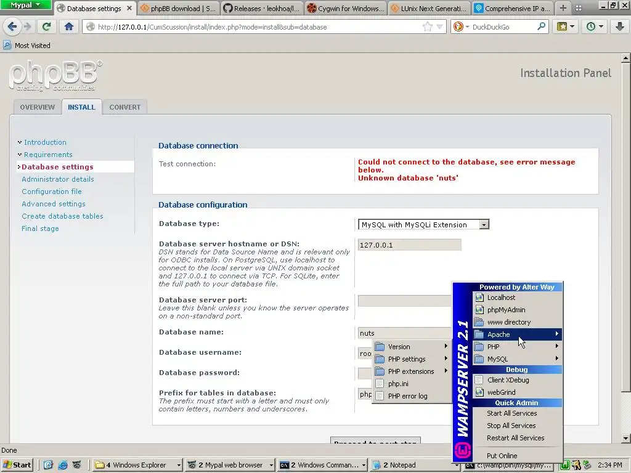Click Restart All Services
This screenshot has height=473, width=631.
click(517, 438)
